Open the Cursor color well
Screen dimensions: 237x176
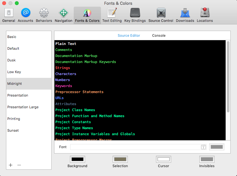coord(164,159)
